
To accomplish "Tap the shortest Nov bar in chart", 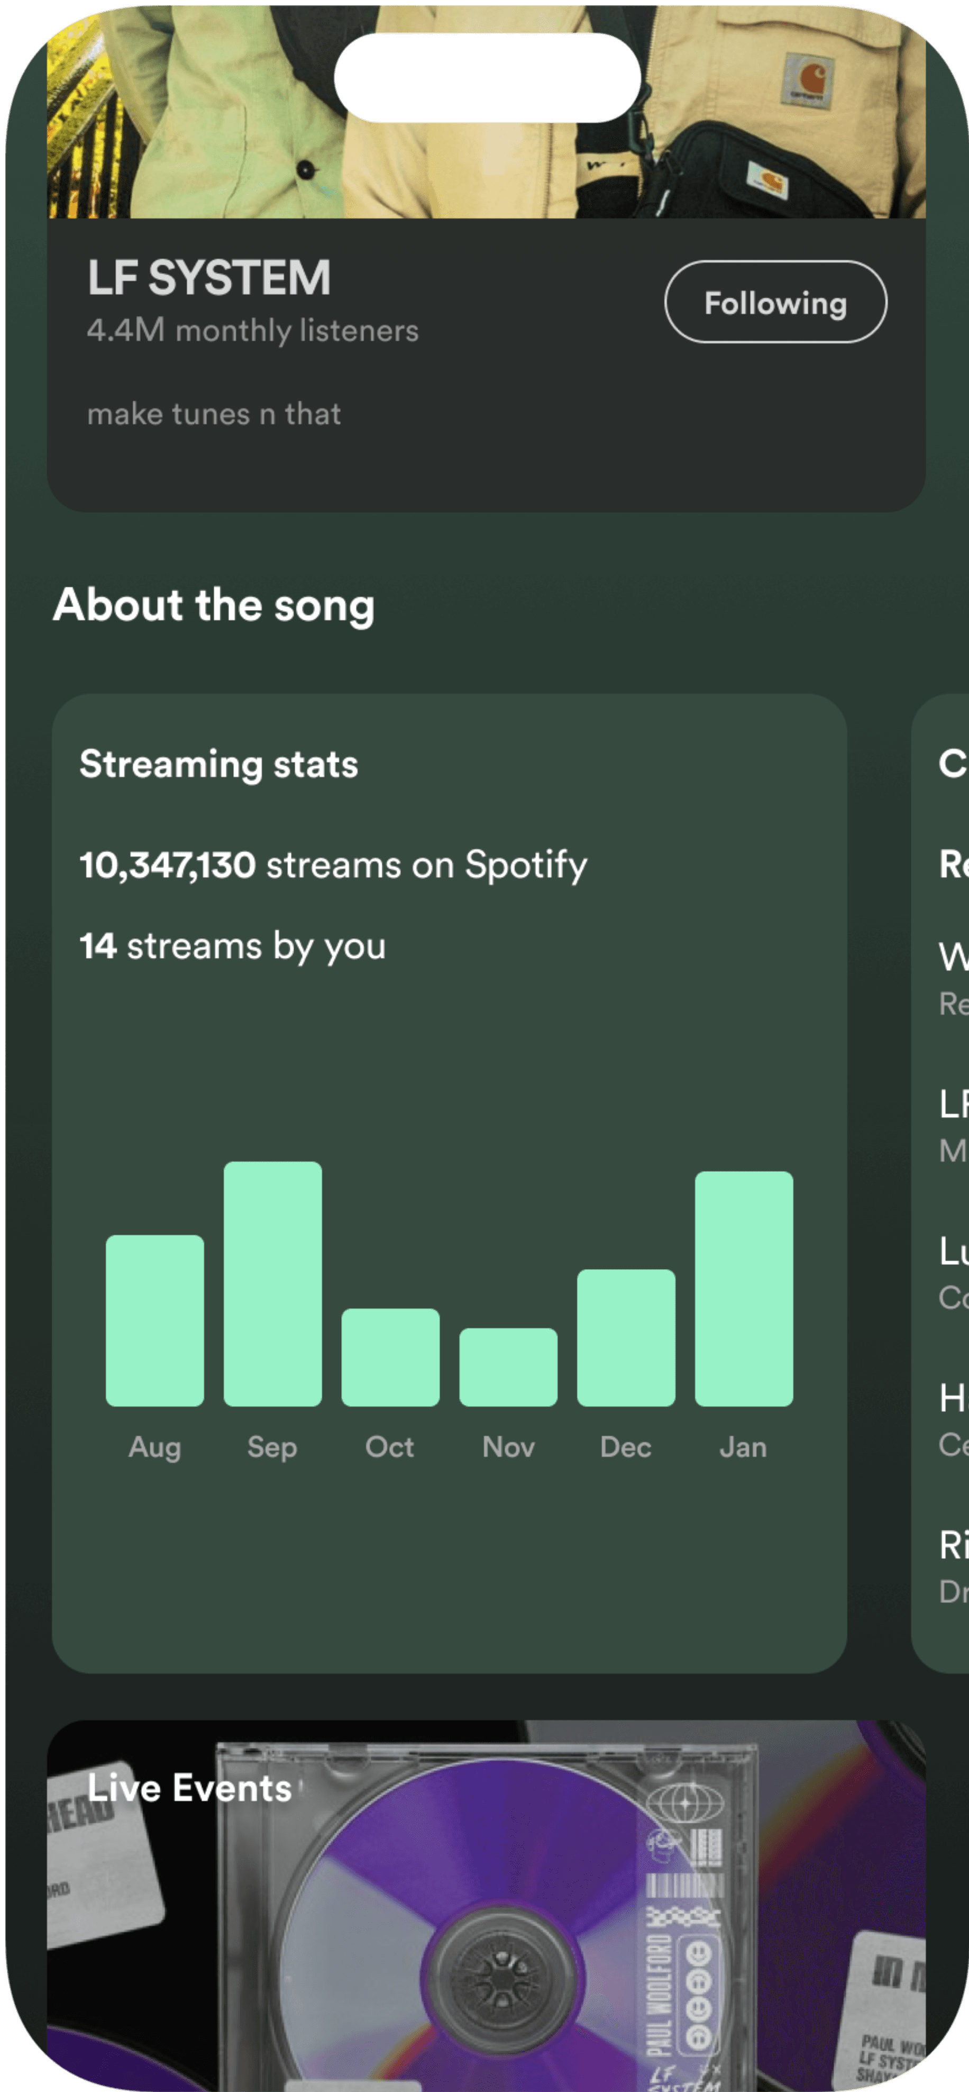I will [x=508, y=1367].
